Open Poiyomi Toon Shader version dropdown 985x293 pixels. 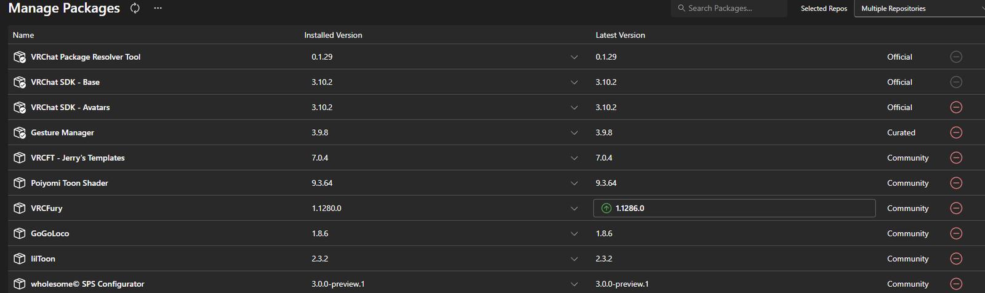click(574, 183)
